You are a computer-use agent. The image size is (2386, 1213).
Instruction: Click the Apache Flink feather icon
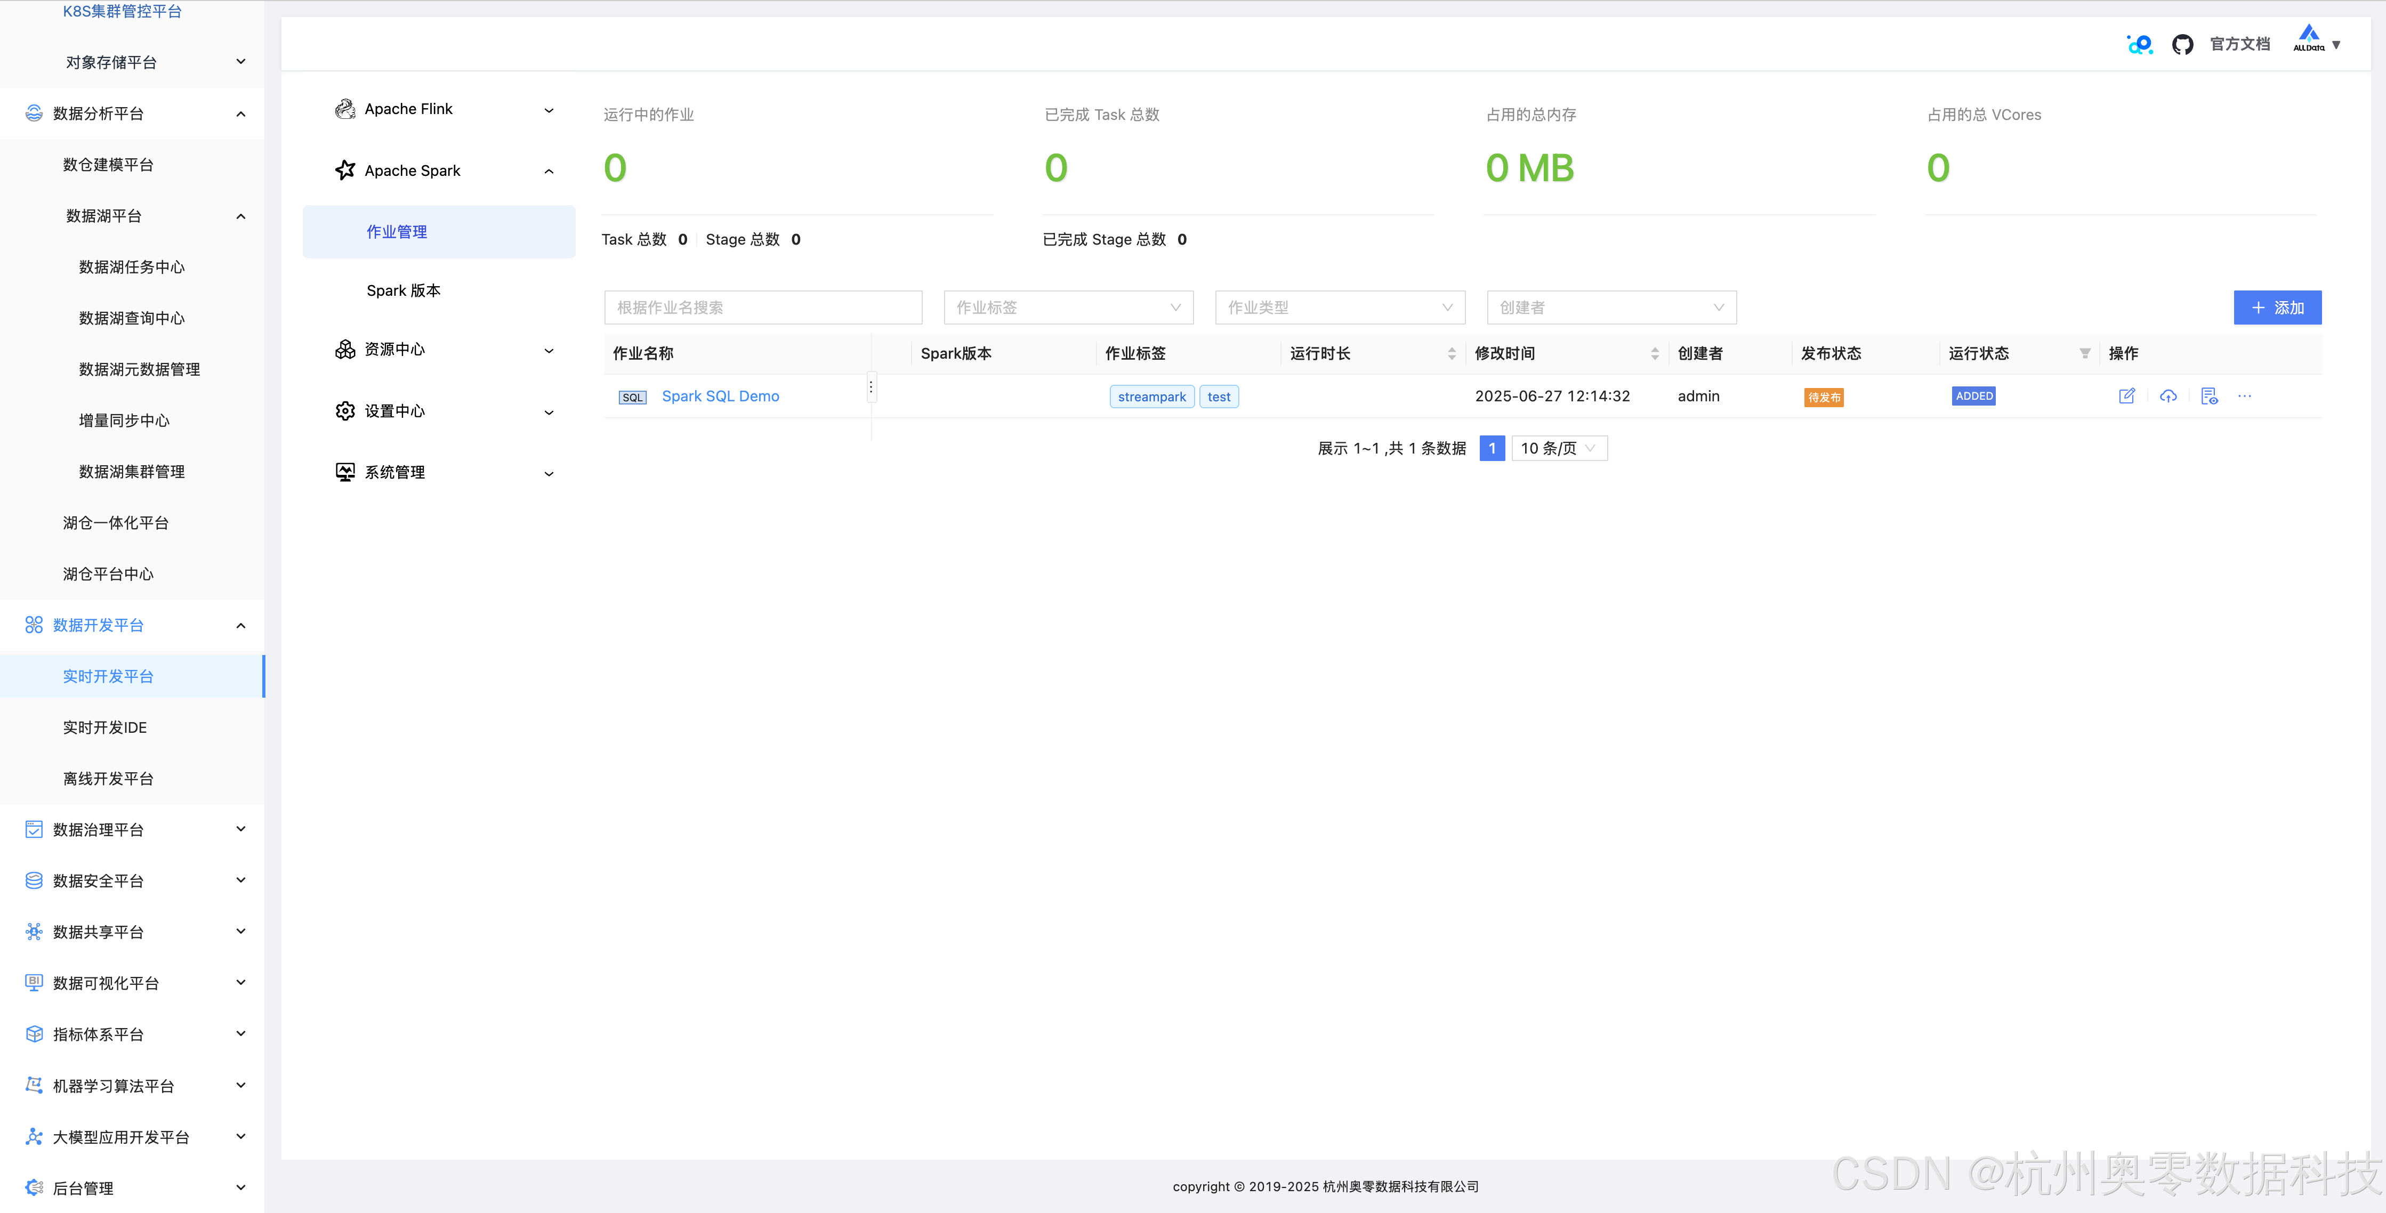pos(345,109)
